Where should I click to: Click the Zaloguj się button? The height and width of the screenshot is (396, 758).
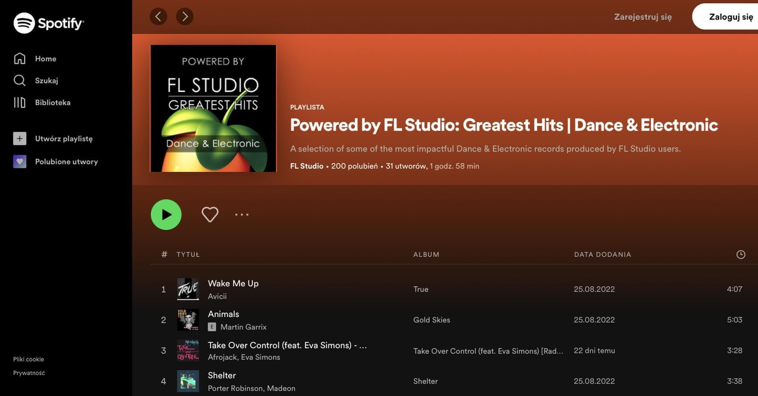(x=726, y=17)
